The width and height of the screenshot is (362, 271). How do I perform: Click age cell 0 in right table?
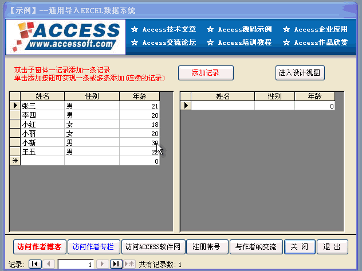tap(314, 106)
